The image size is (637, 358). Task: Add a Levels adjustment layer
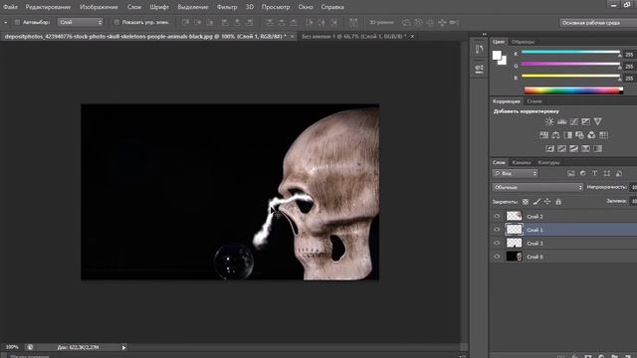click(x=561, y=121)
